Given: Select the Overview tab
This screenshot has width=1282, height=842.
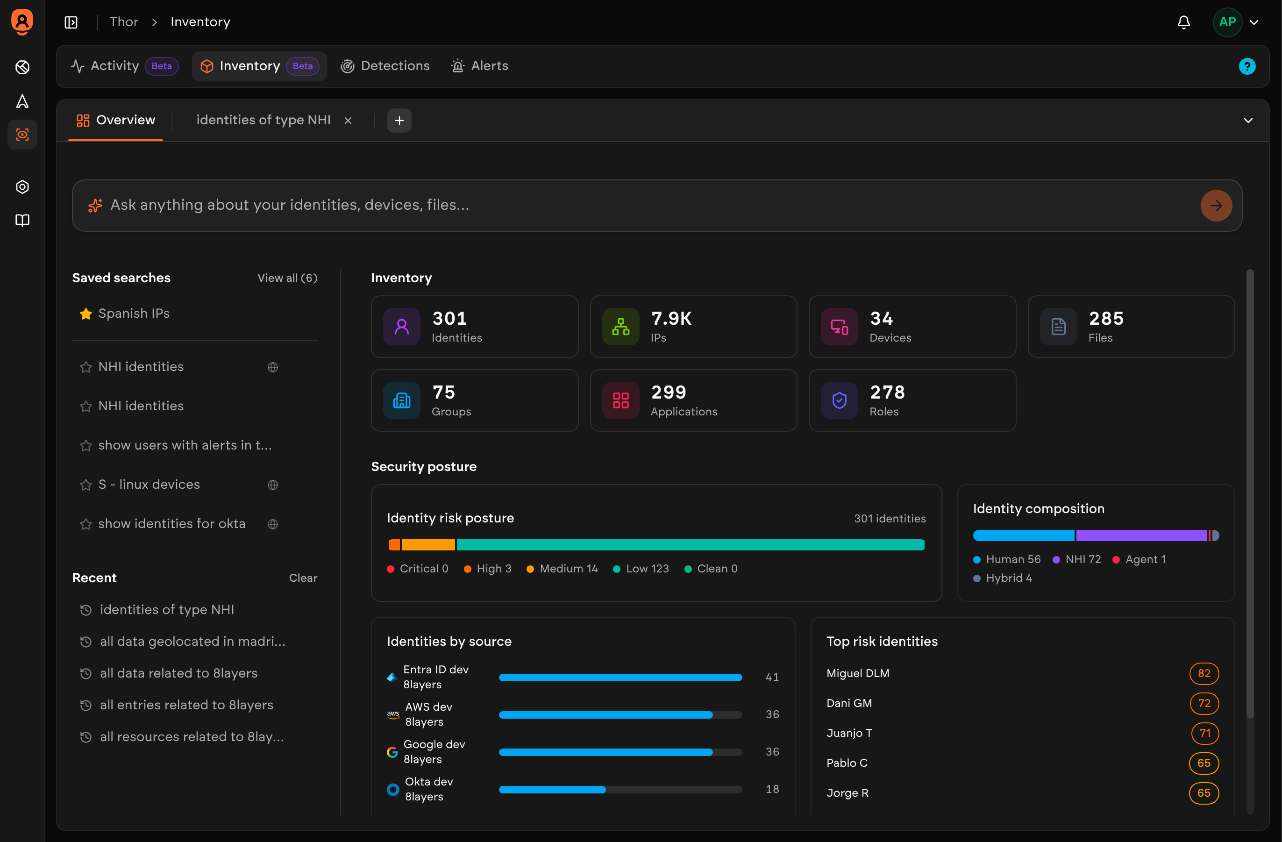Looking at the screenshot, I should point(116,120).
